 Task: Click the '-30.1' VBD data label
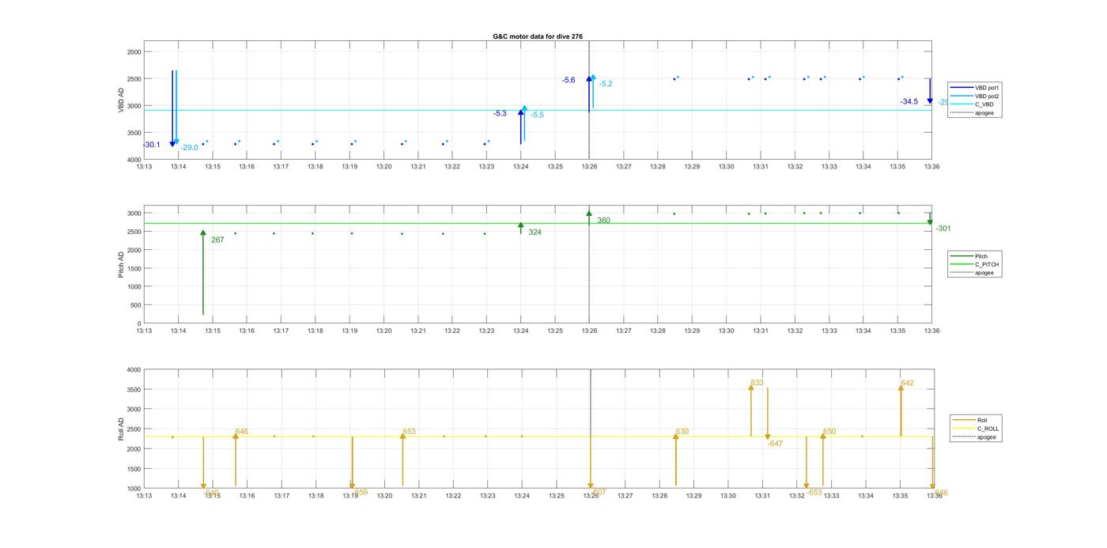(151, 145)
